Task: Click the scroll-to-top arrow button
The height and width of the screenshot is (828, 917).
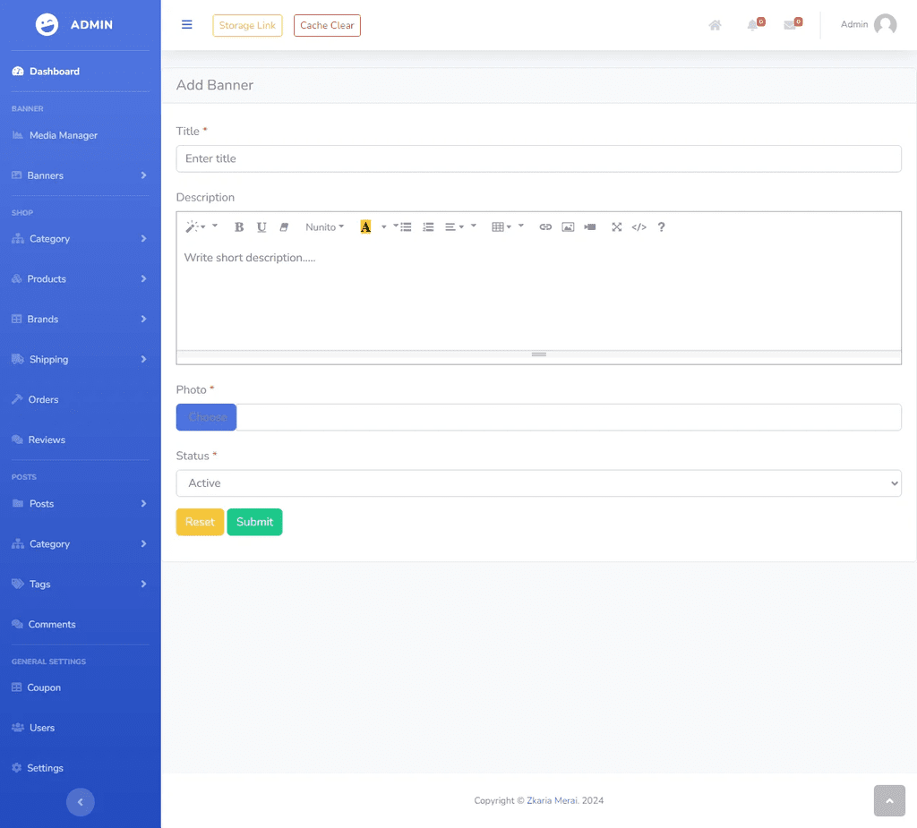Action: click(889, 800)
